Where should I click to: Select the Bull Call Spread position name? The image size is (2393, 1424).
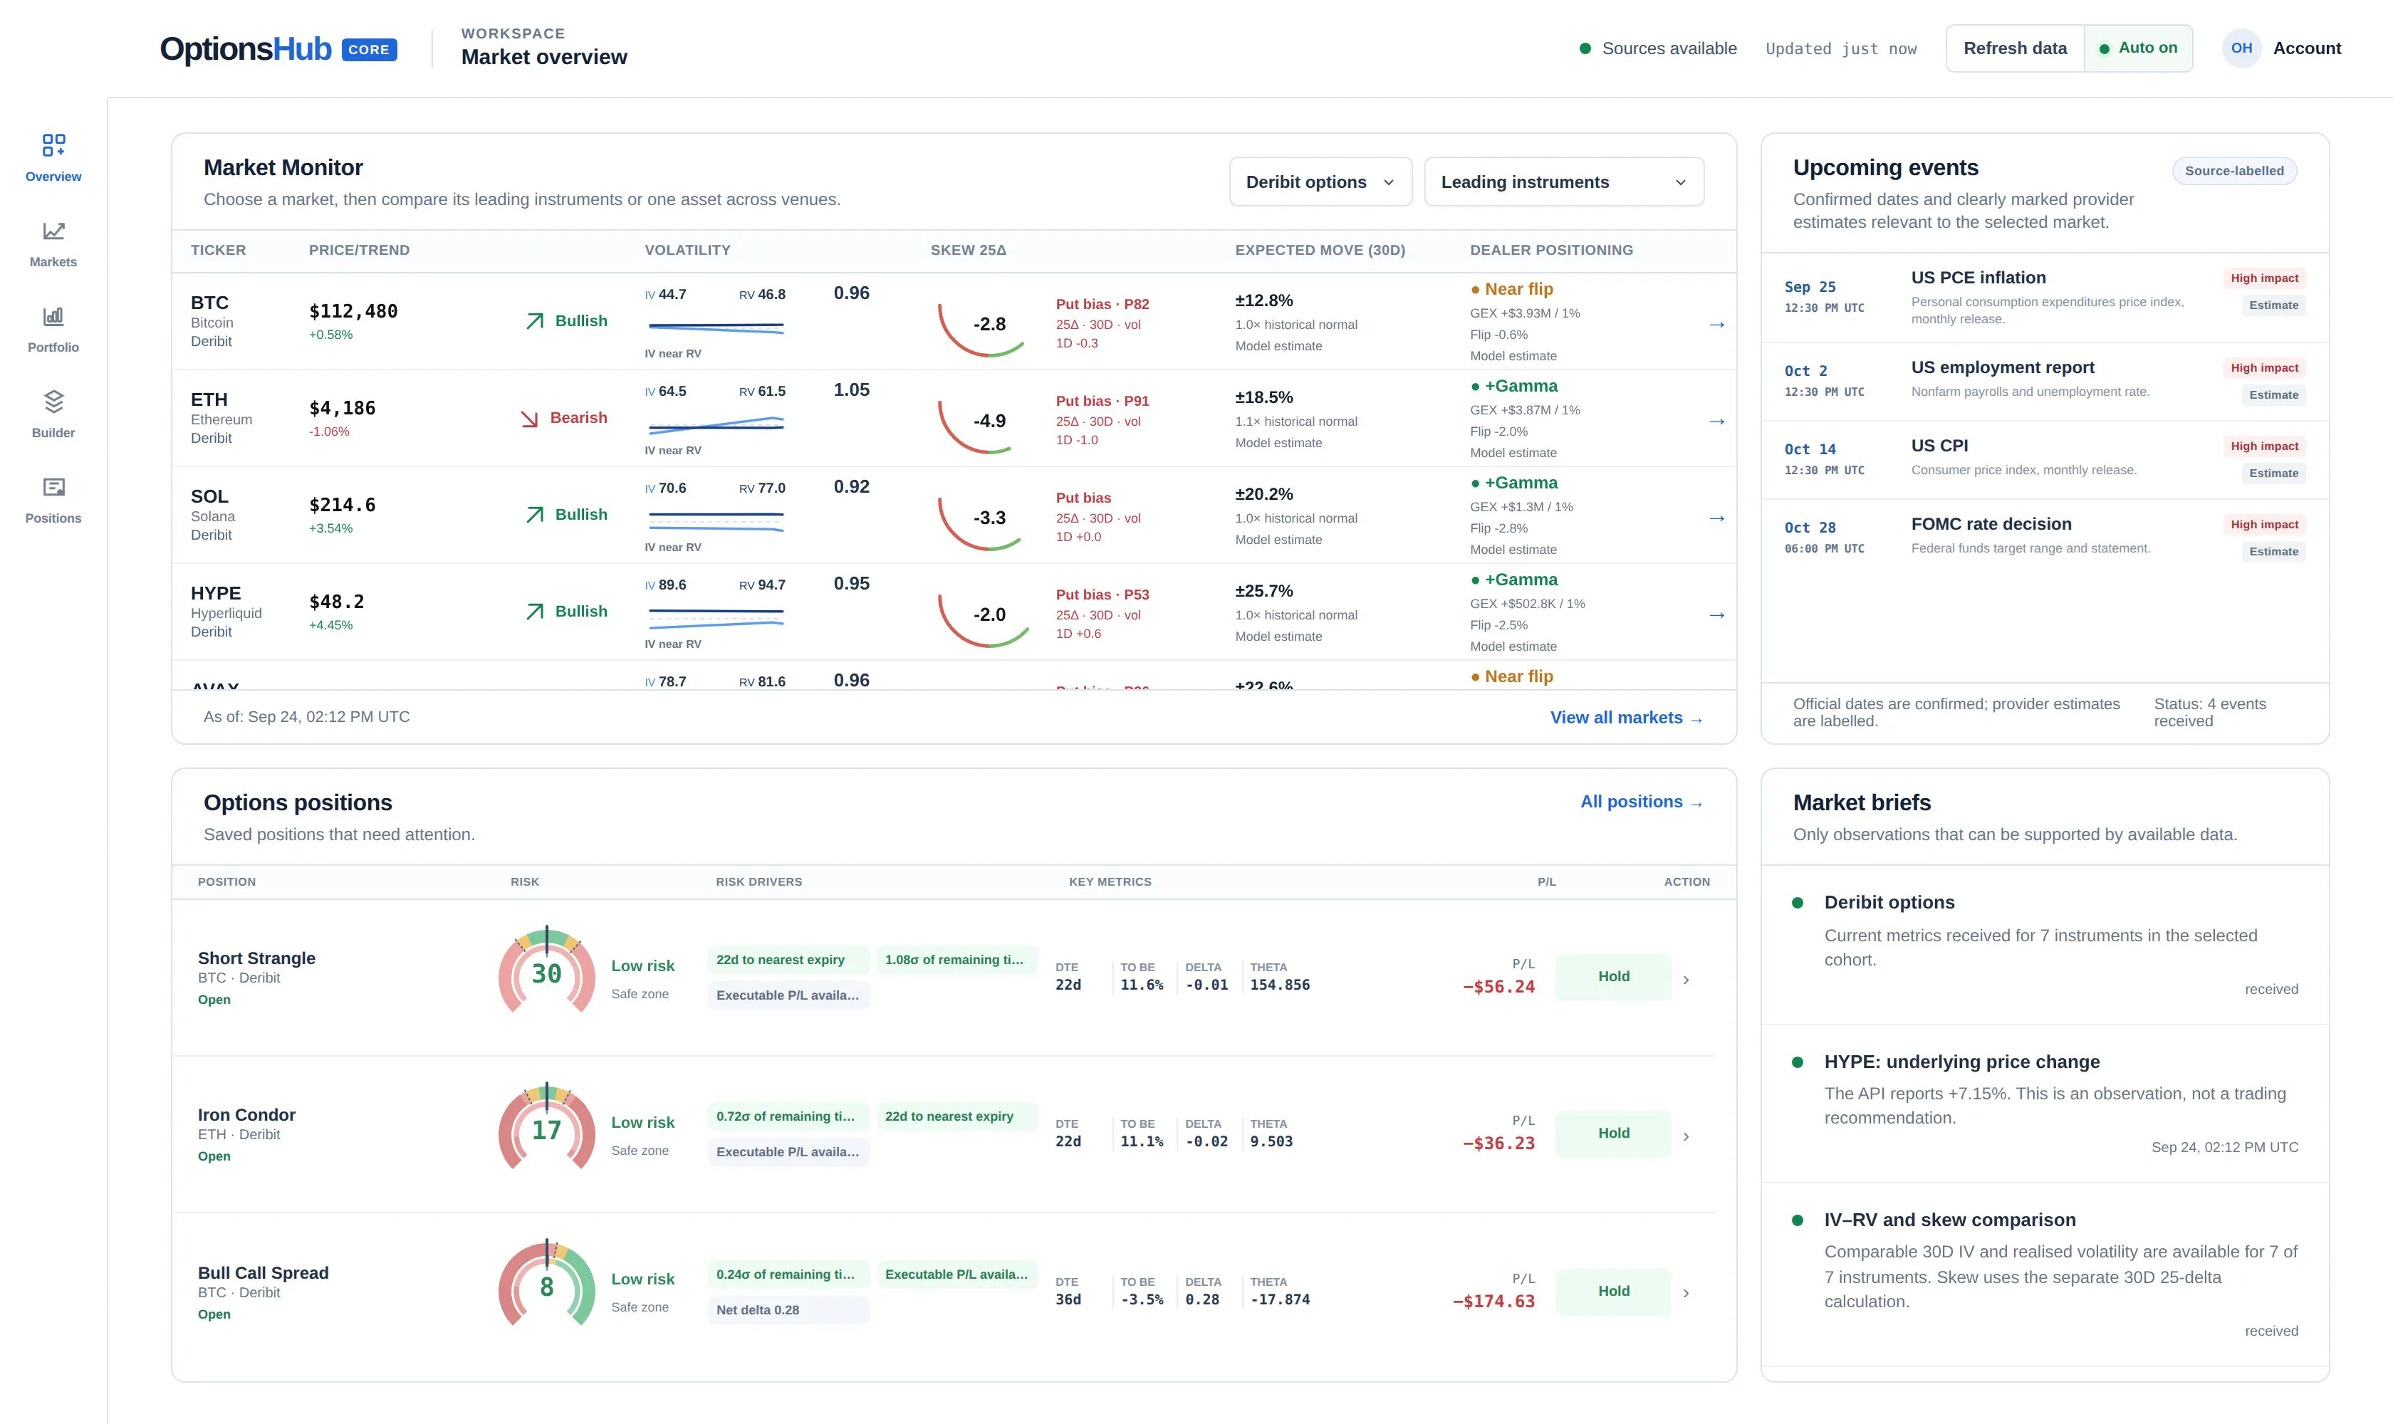(263, 1272)
